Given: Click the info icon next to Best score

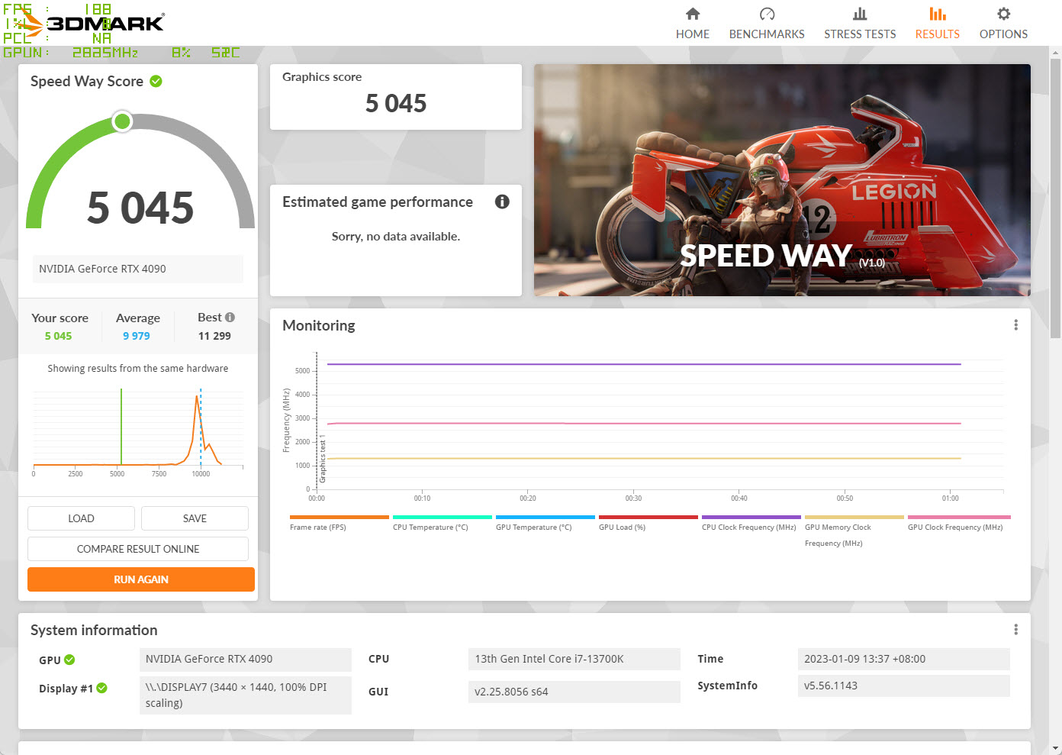Looking at the screenshot, I should pyautogui.click(x=230, y=318).
